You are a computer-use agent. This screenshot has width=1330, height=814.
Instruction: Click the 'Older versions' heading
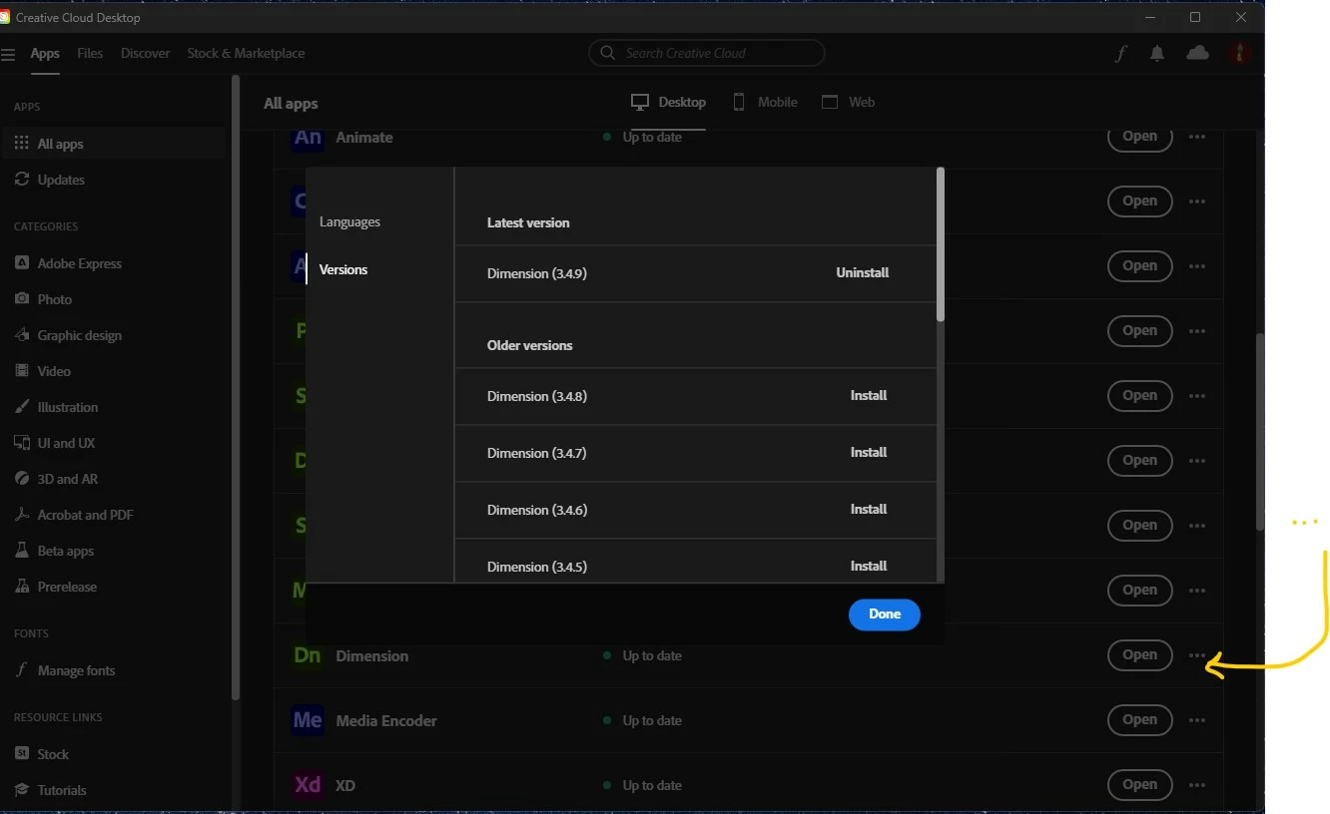pos(530,345)
